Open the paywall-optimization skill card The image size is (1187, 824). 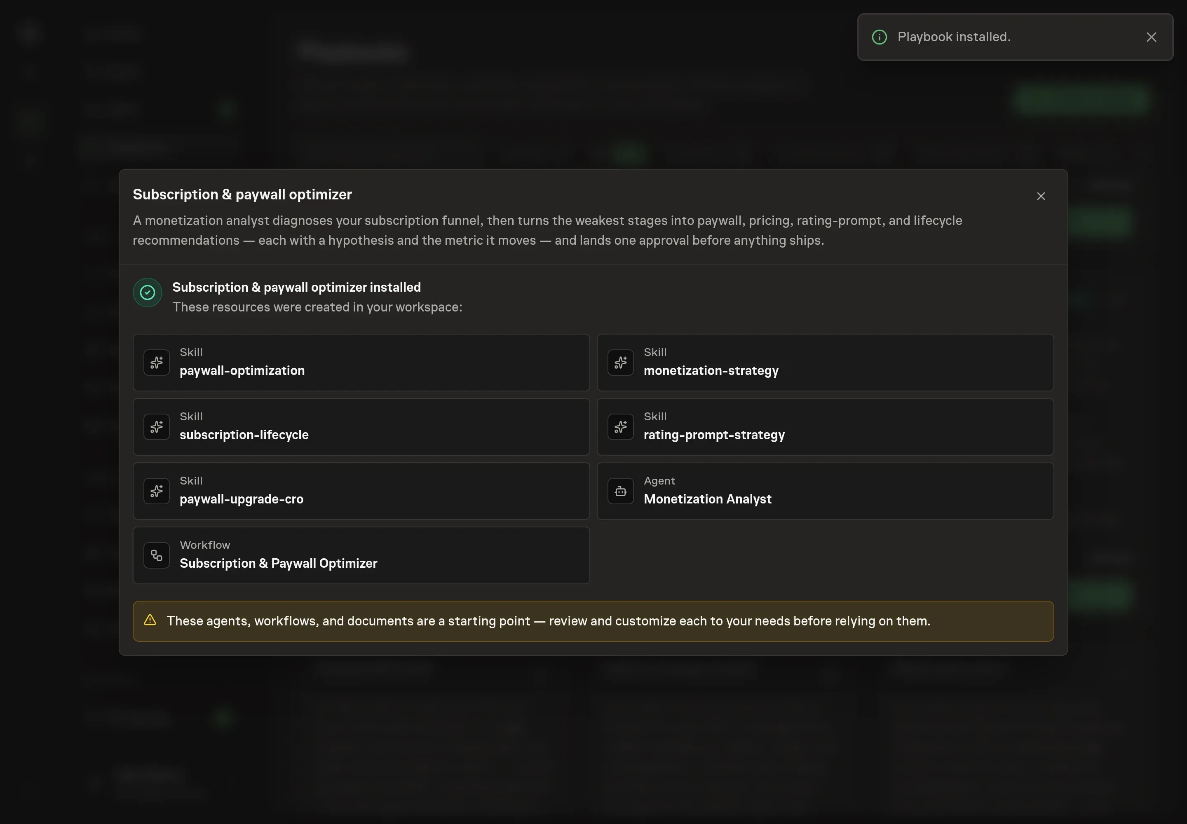click(361, 363)
